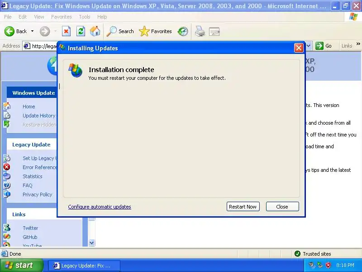Select Legacy Update taskbar button
This screenshot has width=362, height=272.
click(84, 266)
